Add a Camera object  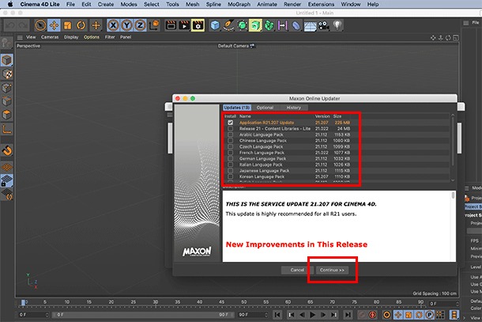pyautogui.click(x=323, y=25)
